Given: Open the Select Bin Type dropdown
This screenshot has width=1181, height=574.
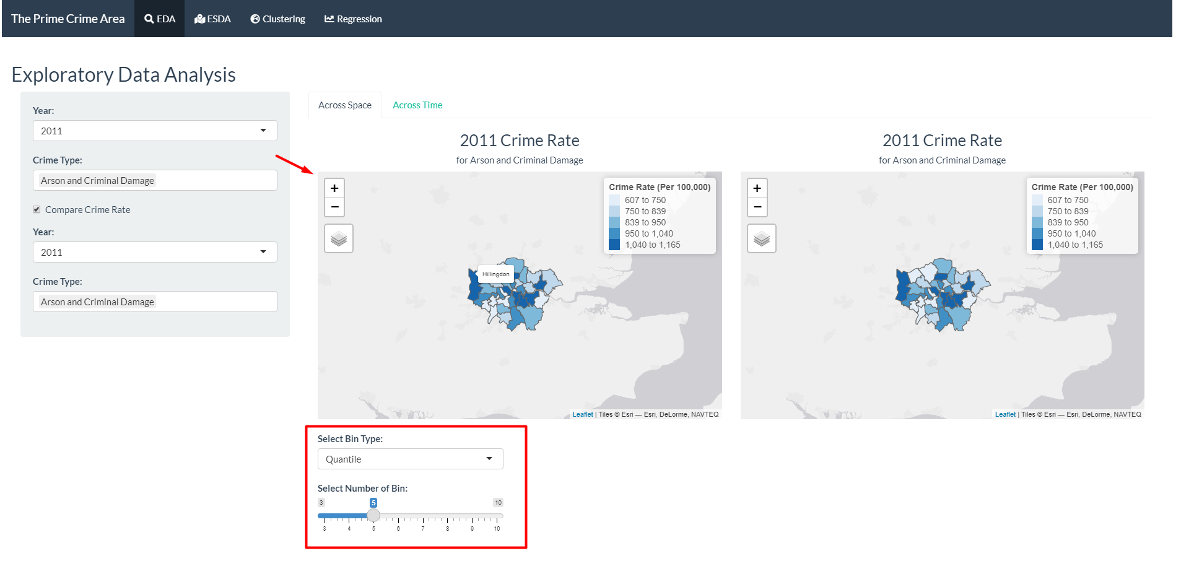Looking at the screenshot, I should coord(410,459).
